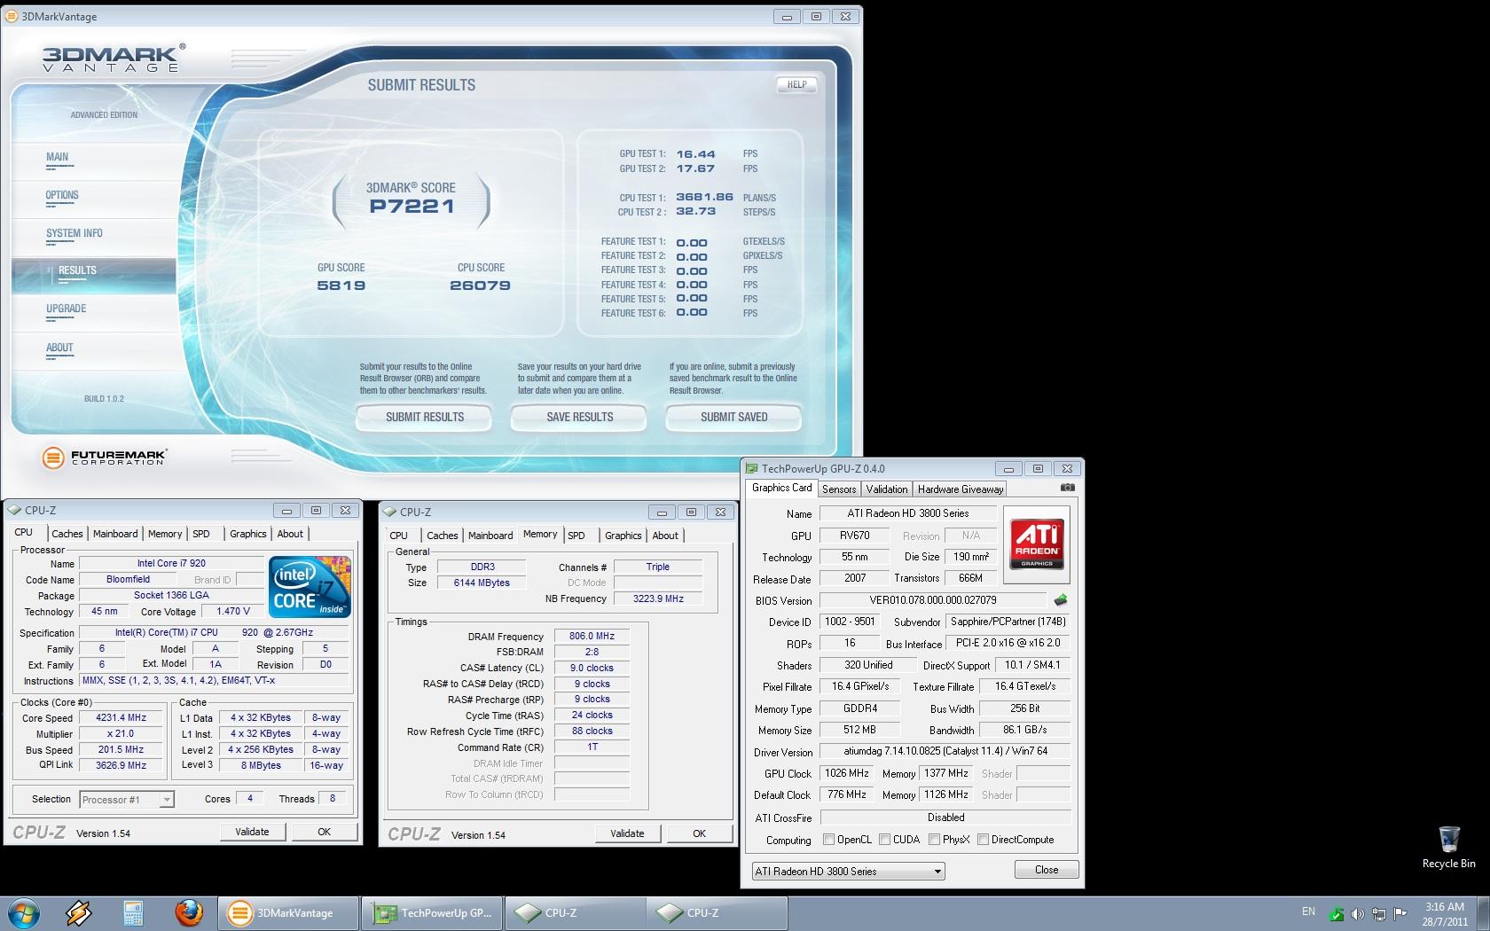Open the calculator taskbar icon
Screen dimensions: 1490x931
[x=133, y=912]
